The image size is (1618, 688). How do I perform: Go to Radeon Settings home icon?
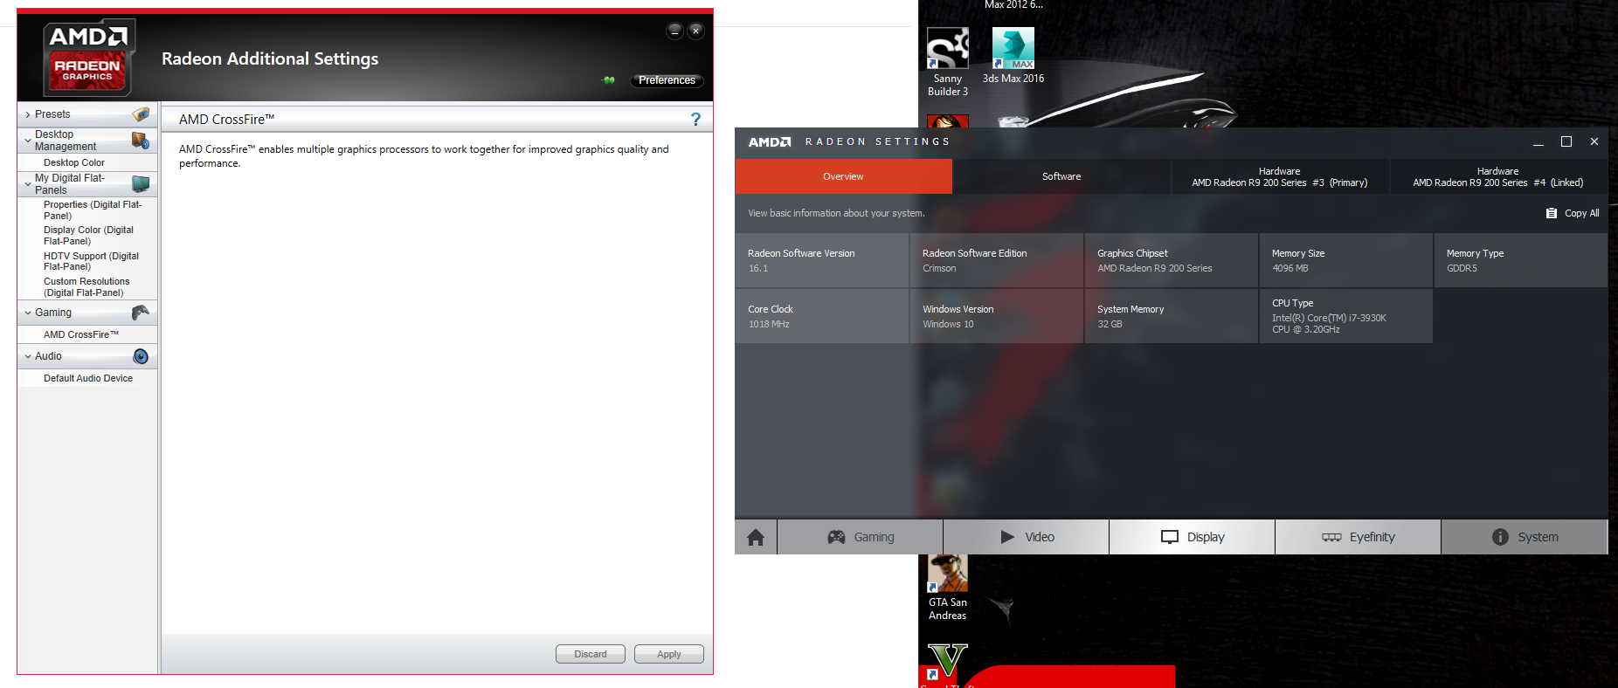(x=756, y=537)
